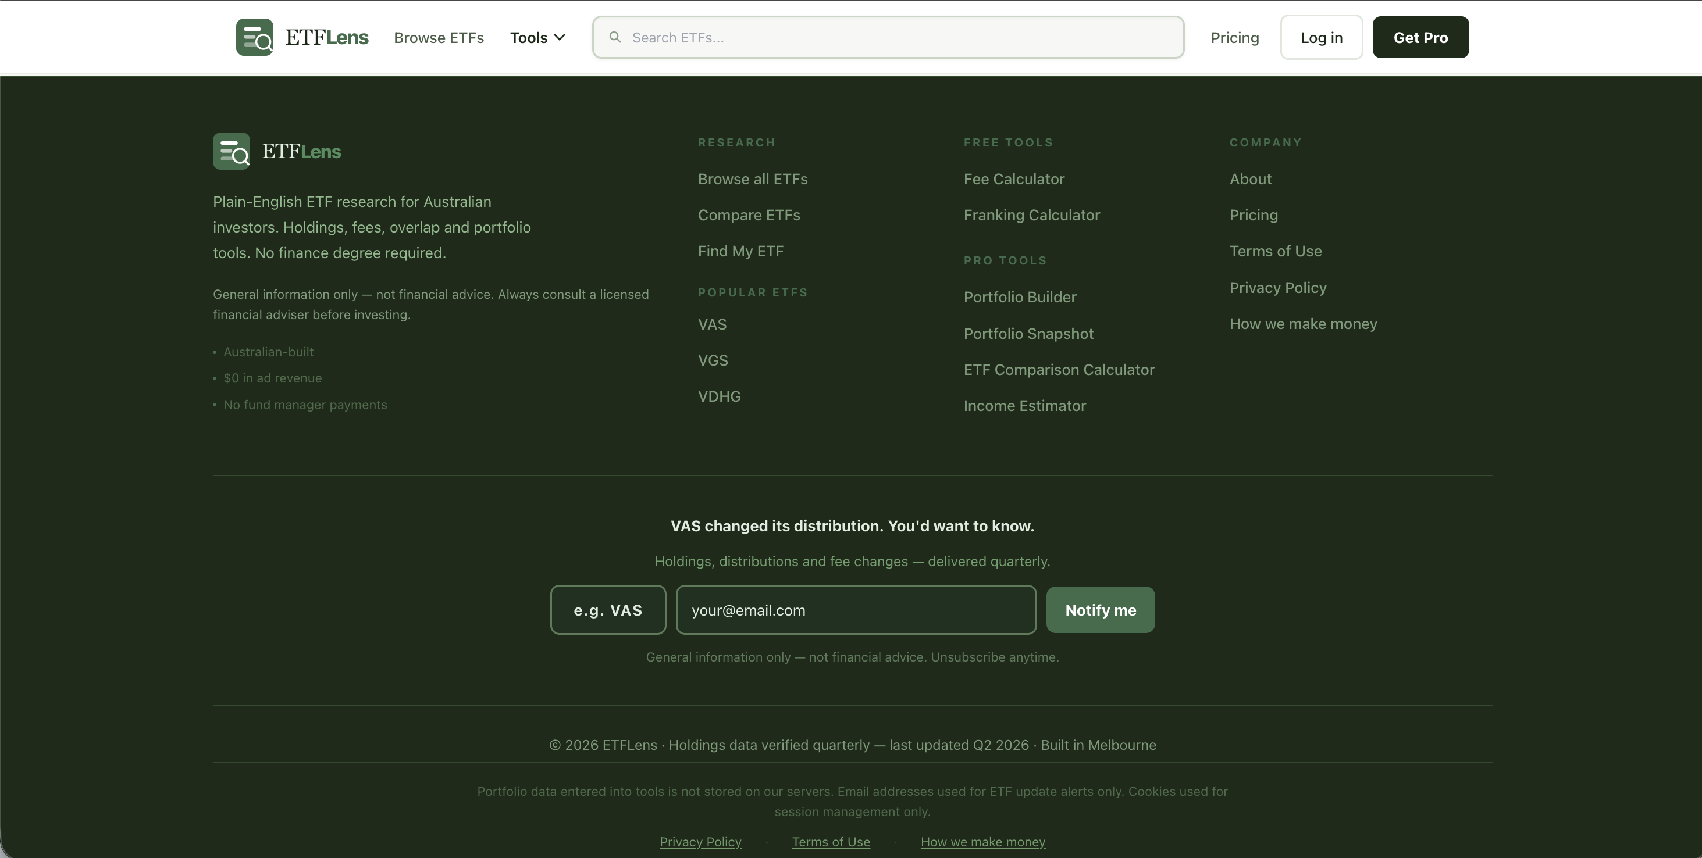Click the 'COMPANY' column heading
Viewport: 1702px width, 858px height.
(x=1265, y=142)
